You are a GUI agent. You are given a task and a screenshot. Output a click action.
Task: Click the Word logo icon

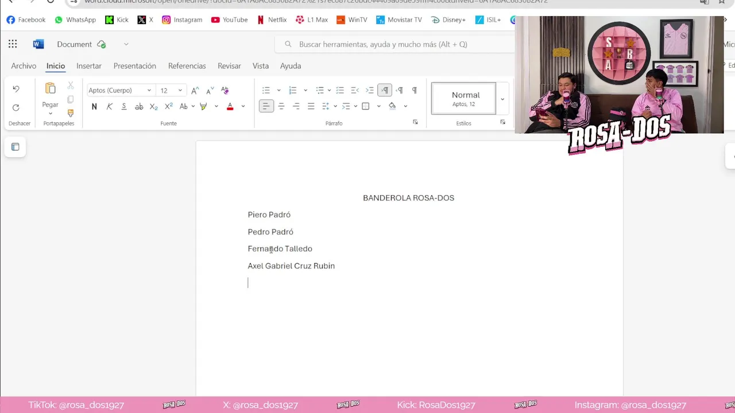[38, 44]
